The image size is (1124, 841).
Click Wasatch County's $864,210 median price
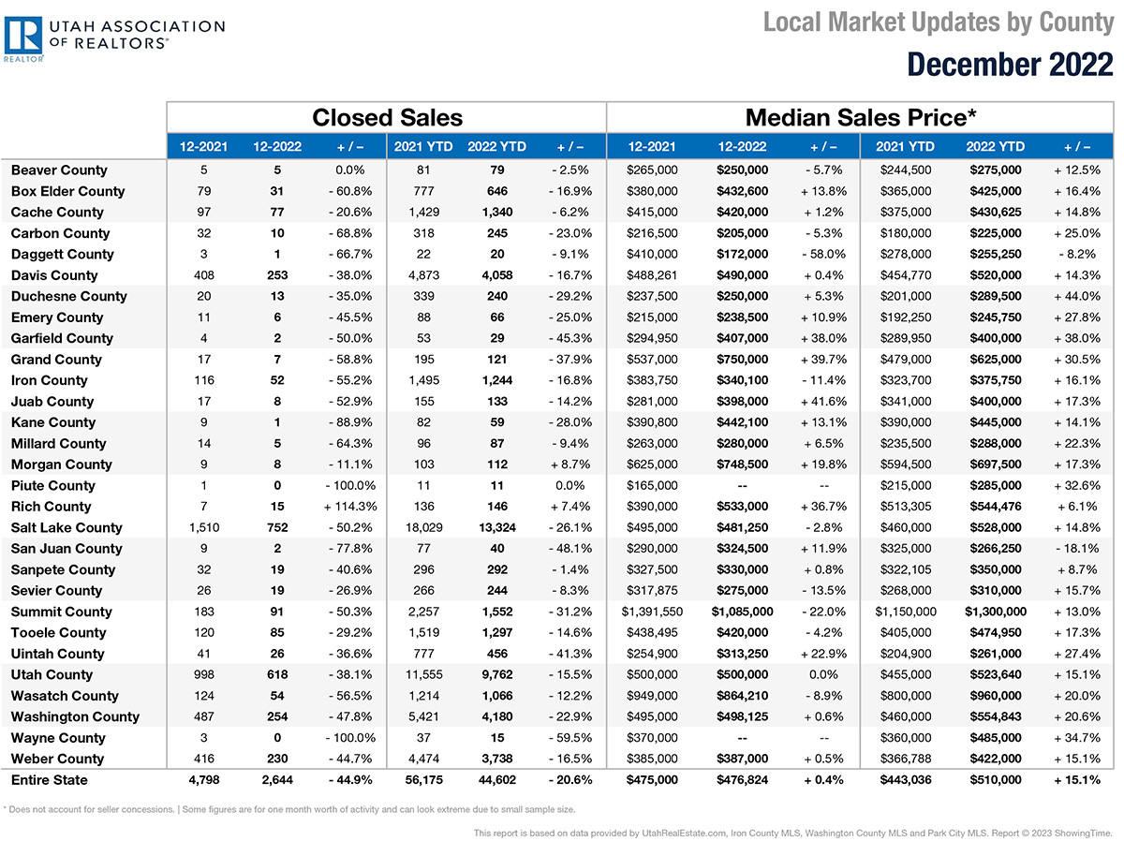[742, 696]
